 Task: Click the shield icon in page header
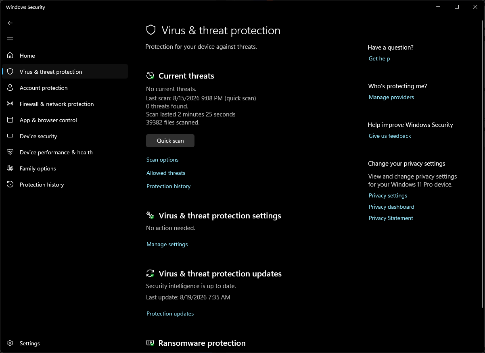(x=151, y=30)
